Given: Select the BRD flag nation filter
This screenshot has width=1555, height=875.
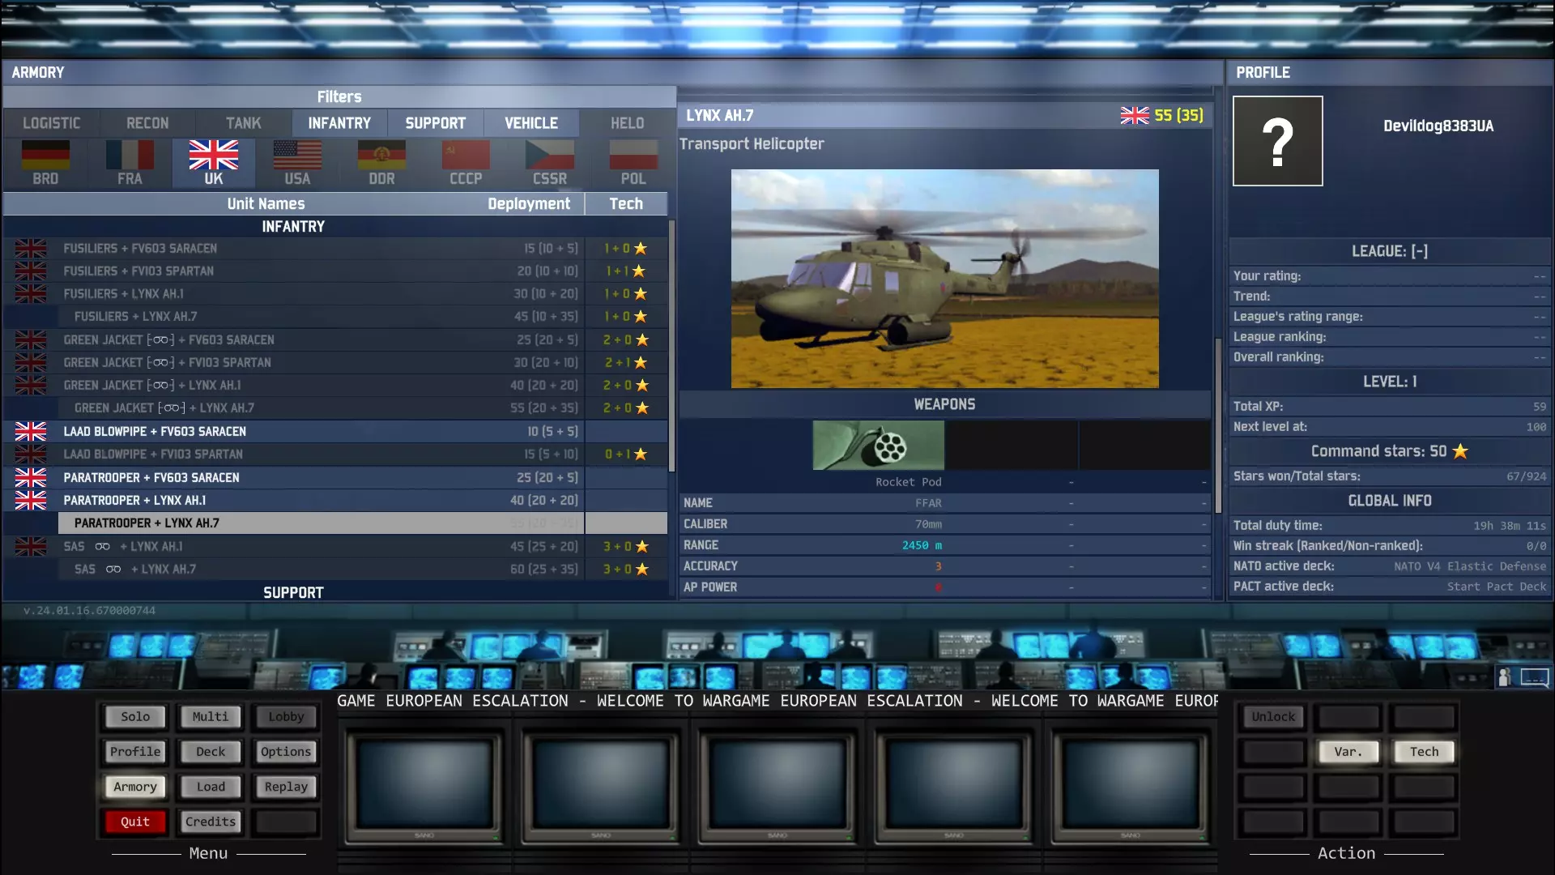Looking at the screenshot, I should [45, 161].
